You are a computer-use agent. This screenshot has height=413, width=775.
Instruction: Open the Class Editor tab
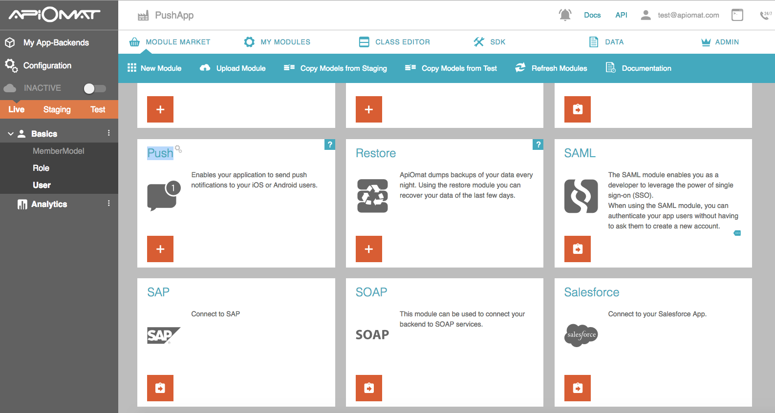394,42
